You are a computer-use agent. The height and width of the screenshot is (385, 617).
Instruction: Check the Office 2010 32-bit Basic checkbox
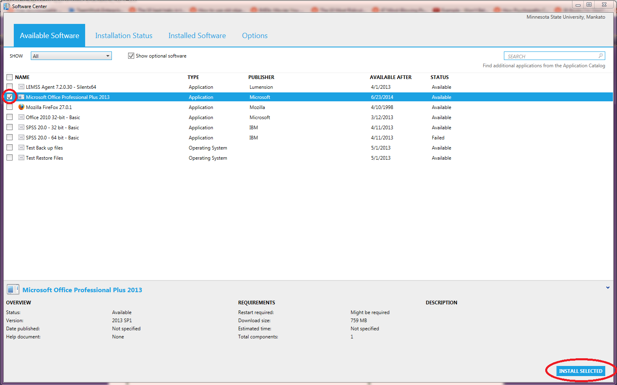pyautogui.click(x=10, y=117)
